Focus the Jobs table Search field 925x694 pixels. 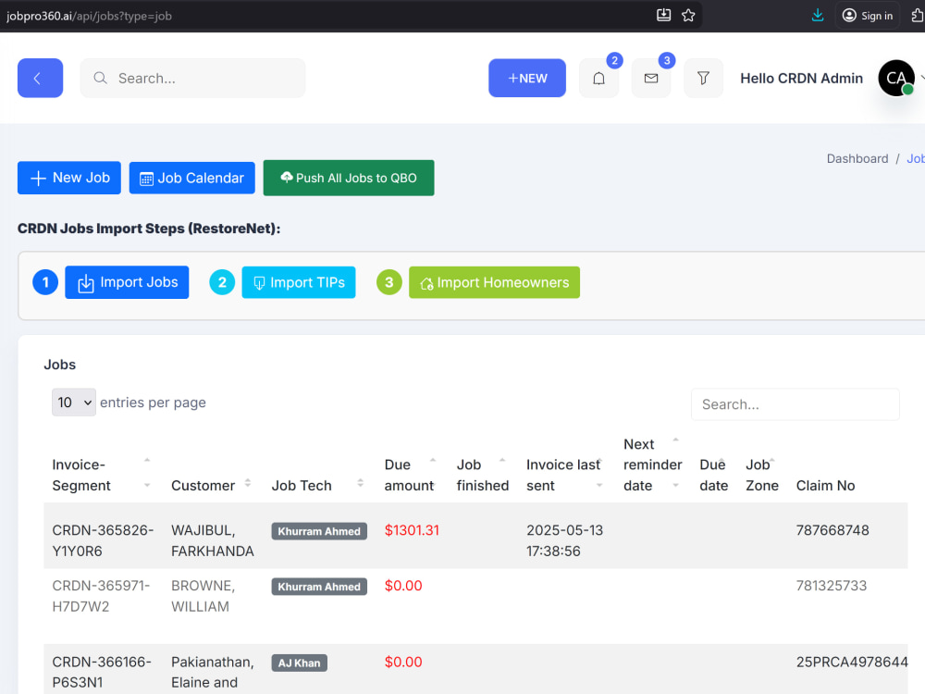pyautogui.click(x=795, y=404)
